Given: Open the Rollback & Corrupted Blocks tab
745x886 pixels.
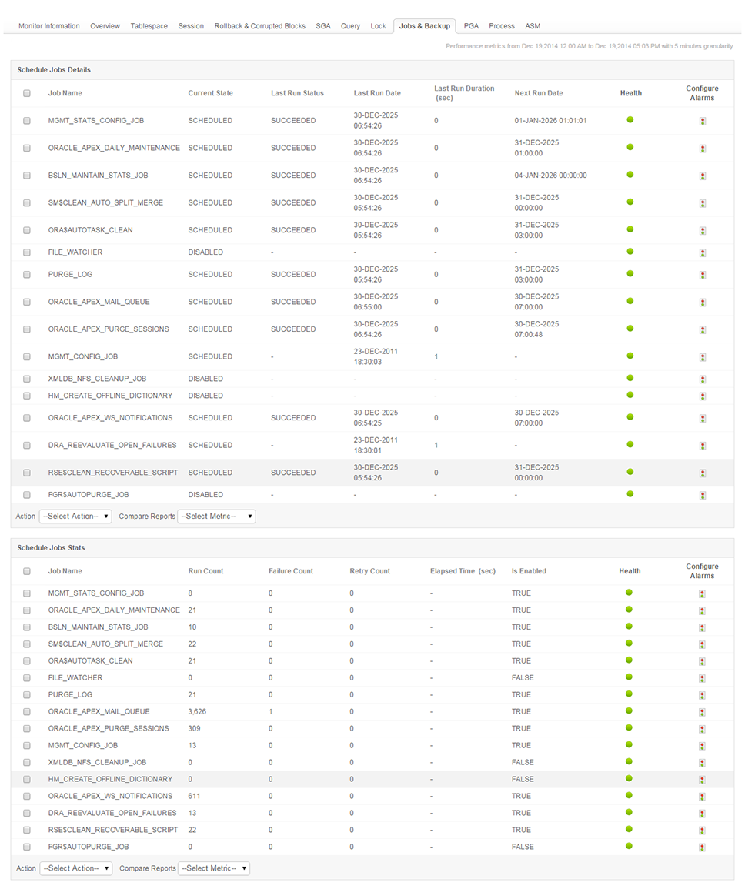Looking at the screenshot, I should [259, 26].
